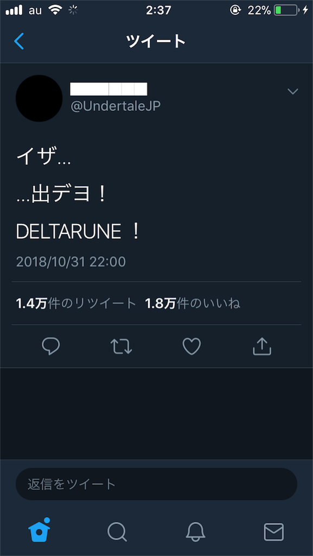This screenshot has width=313, height=556.
Task: Open the notifications bell
Action: 195,533
